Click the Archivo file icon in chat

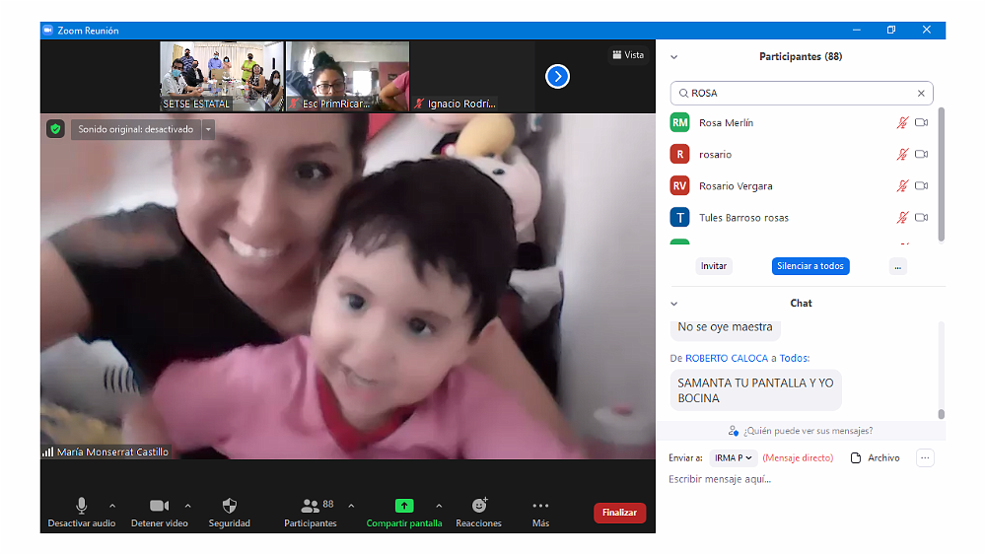pyautogui.click(x=856, y=457)
